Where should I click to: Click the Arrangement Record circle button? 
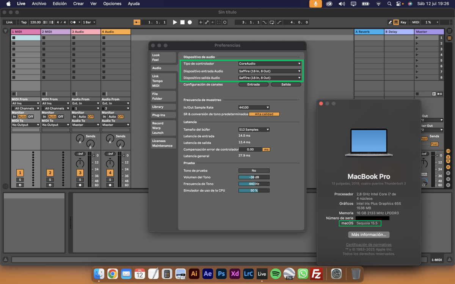[190, 22]
